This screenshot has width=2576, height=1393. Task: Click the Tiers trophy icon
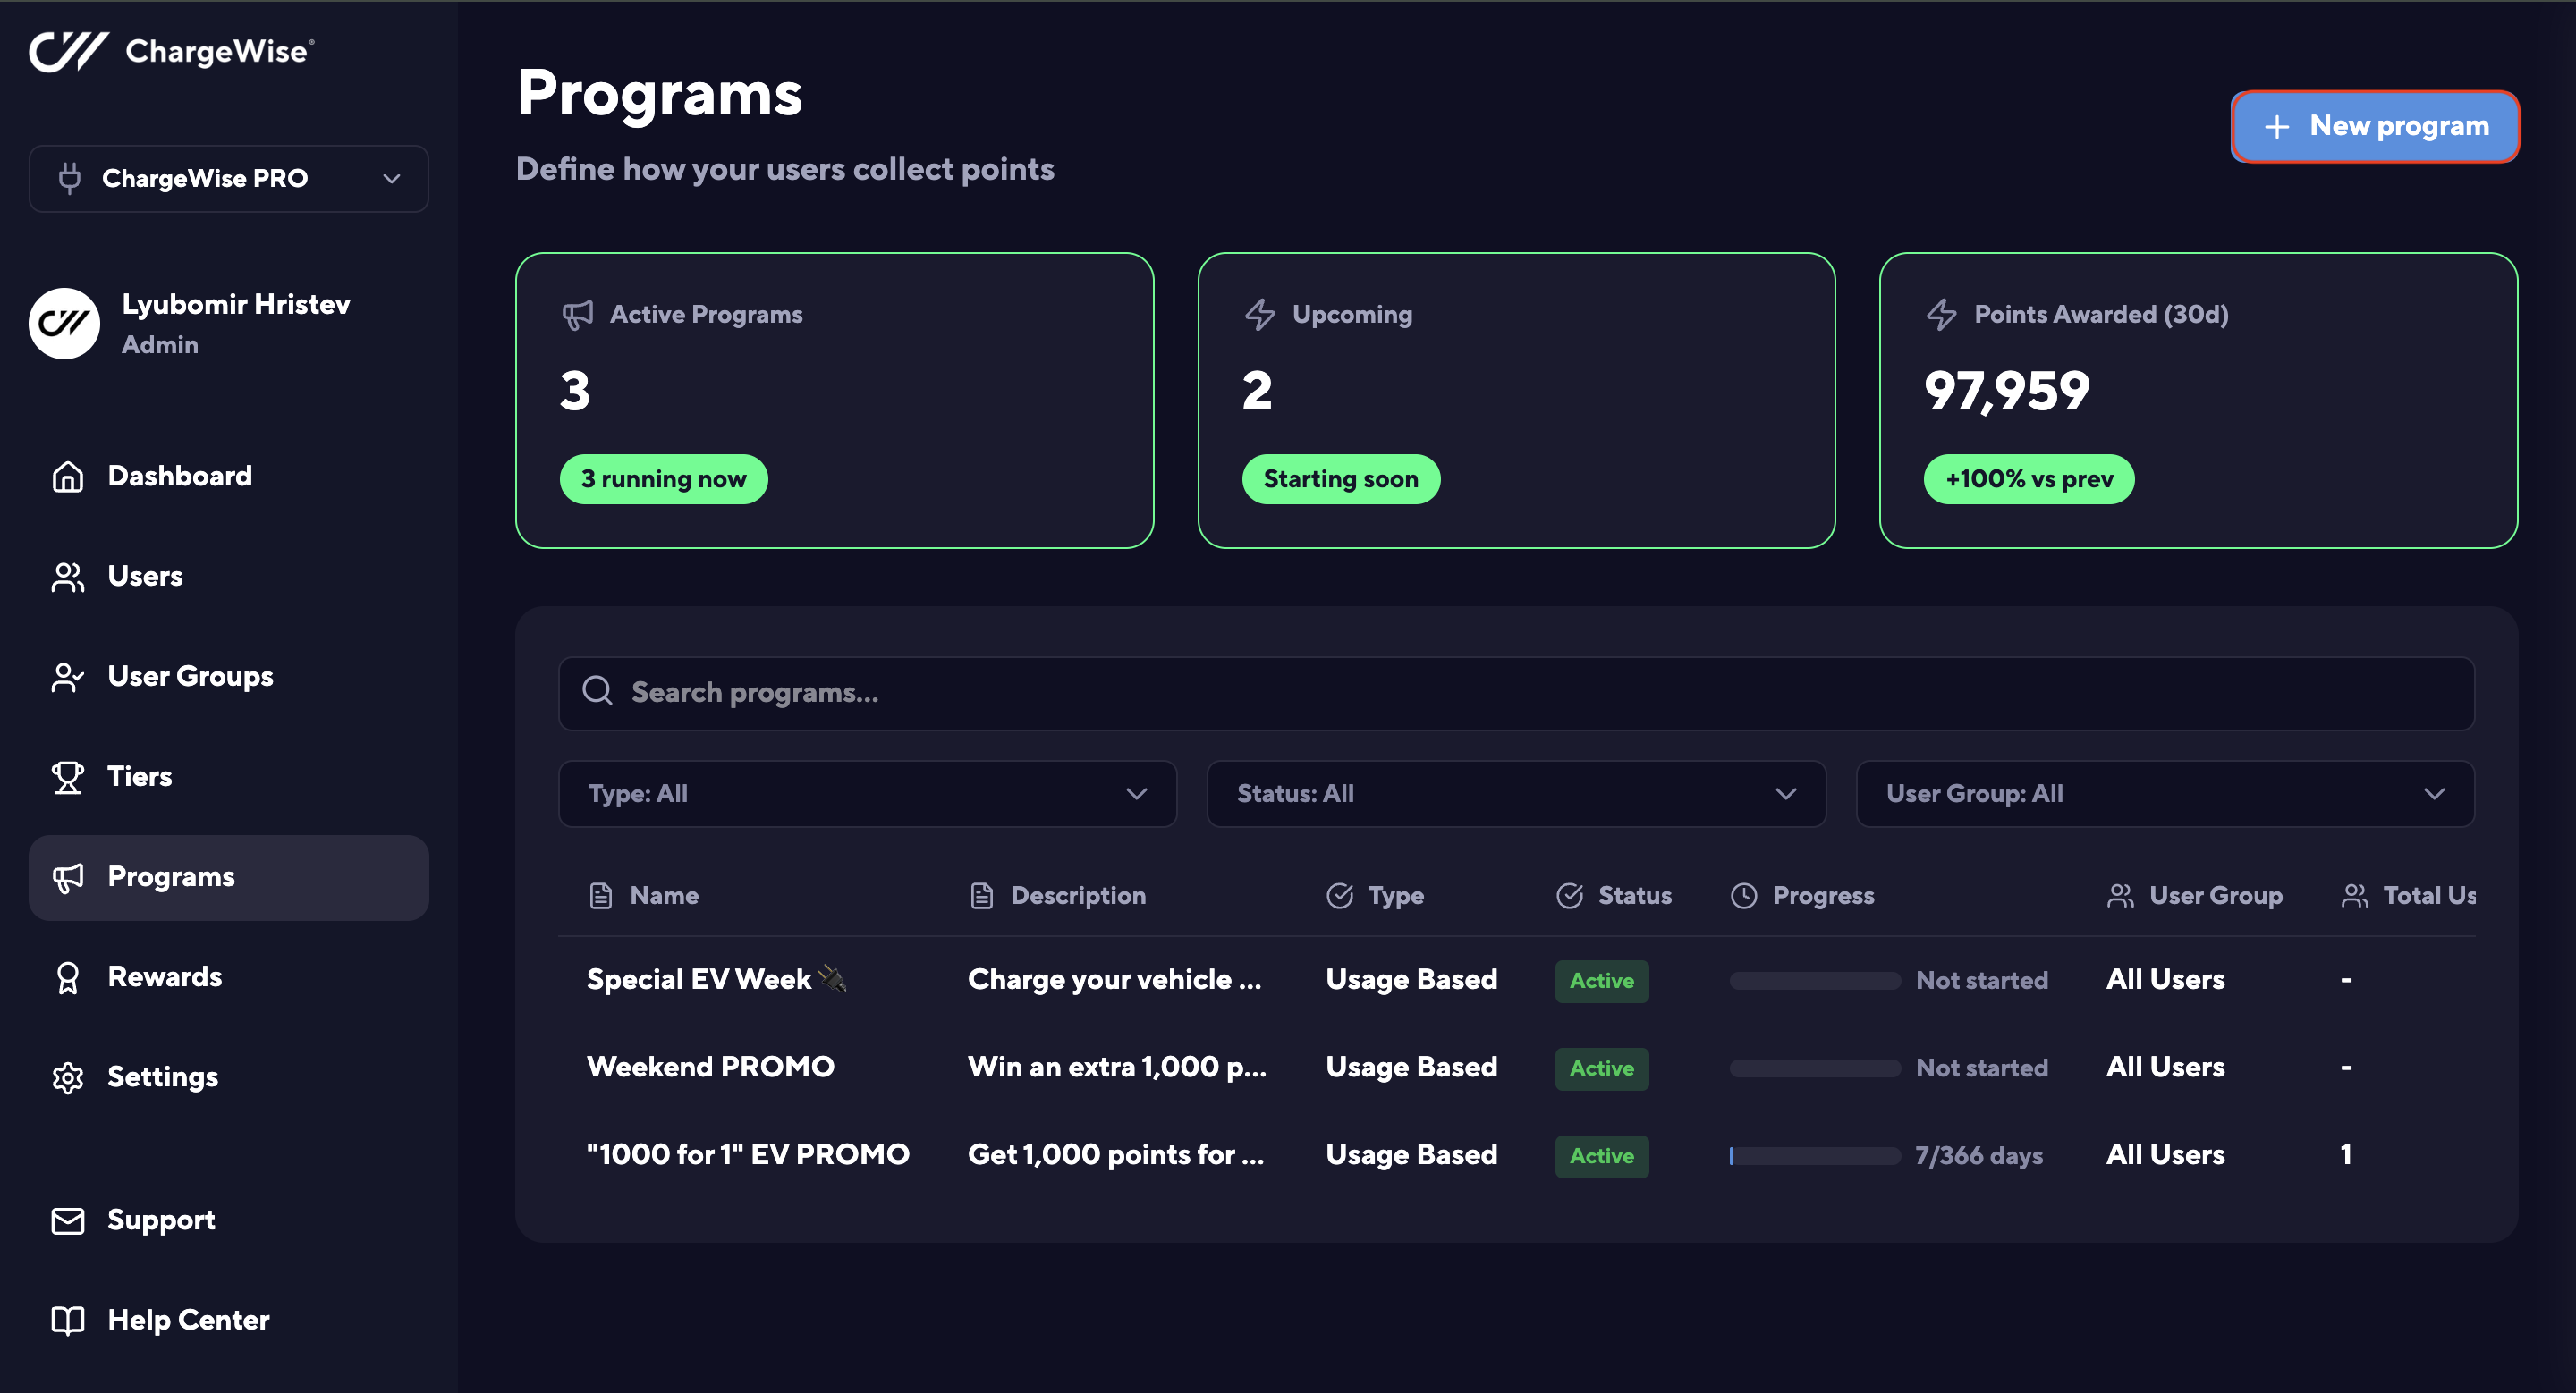pos(67,776)
